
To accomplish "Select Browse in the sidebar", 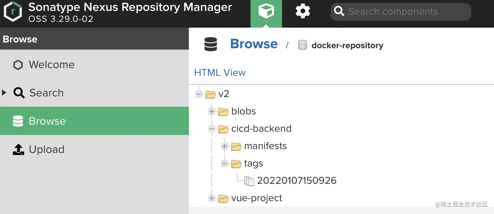I will [94, 121].
